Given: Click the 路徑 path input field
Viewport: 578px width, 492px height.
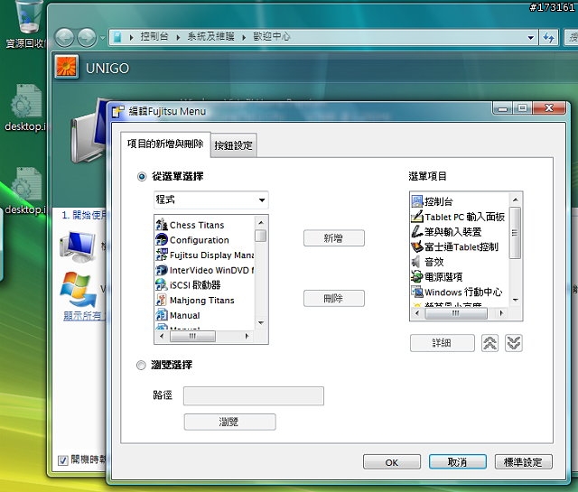Looking at the screenshot, I should (x=254, y=395).
